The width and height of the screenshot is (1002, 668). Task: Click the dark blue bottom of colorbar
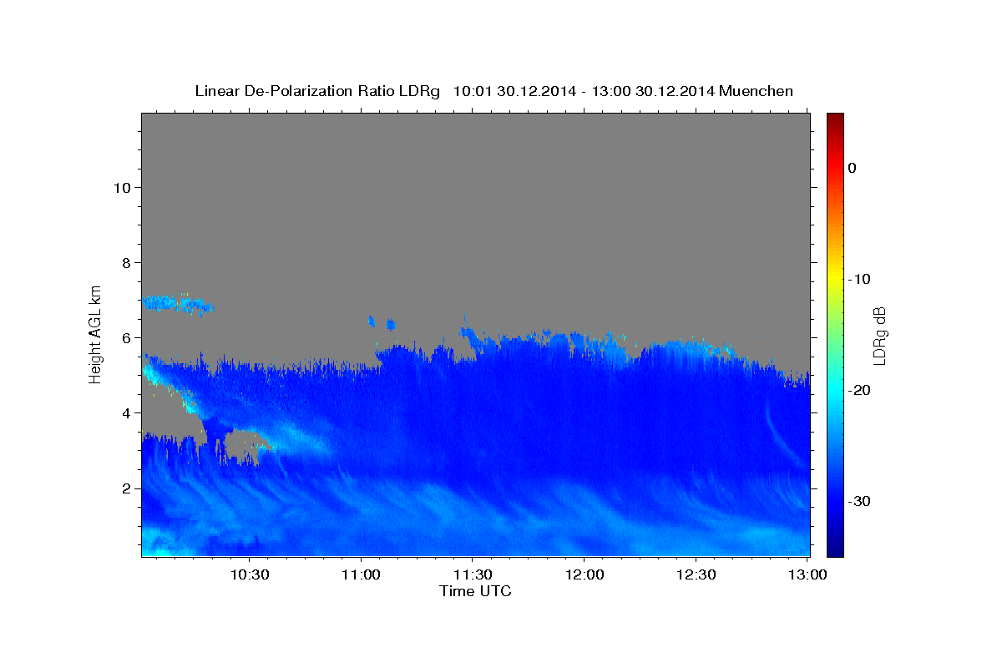835,547
